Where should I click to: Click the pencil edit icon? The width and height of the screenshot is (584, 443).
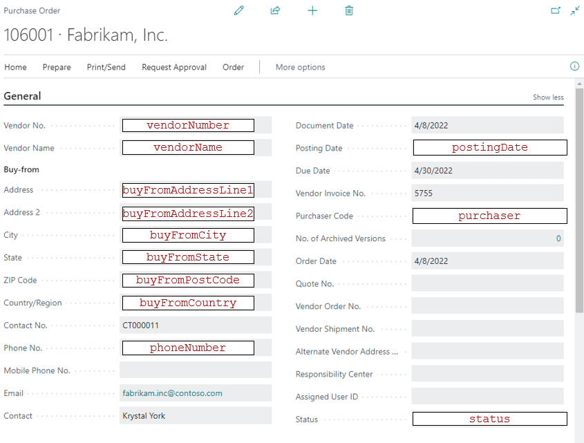pos(239,10)
